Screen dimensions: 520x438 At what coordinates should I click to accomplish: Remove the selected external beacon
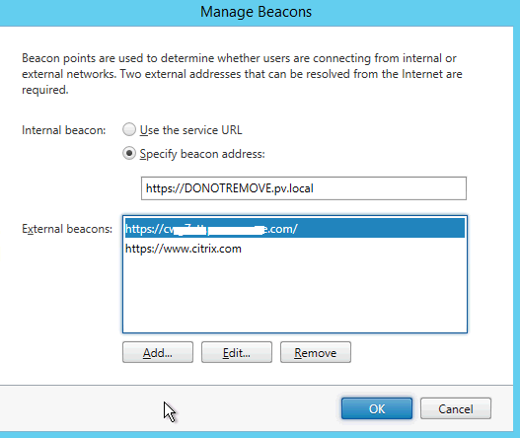(316, 352)
